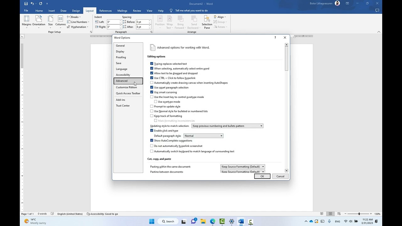Viewport: 402px width, 226px height.
Task: Switch to the Insert ribbon tab
Action: (x=52, y=11)
